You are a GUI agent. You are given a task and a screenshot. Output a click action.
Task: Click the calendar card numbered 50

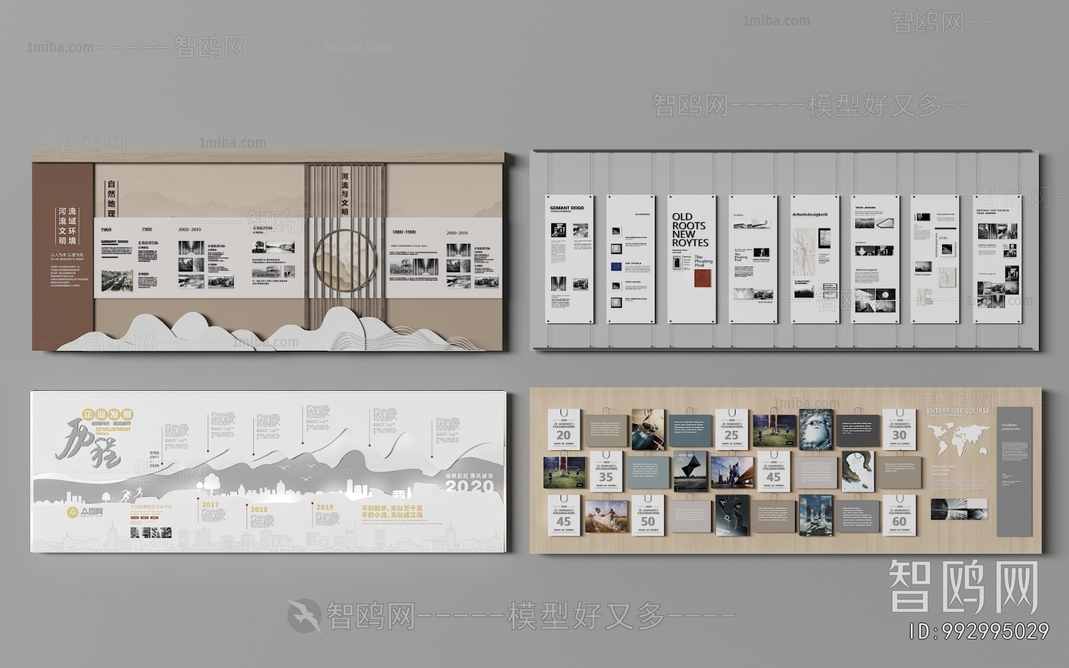(647, 515)
